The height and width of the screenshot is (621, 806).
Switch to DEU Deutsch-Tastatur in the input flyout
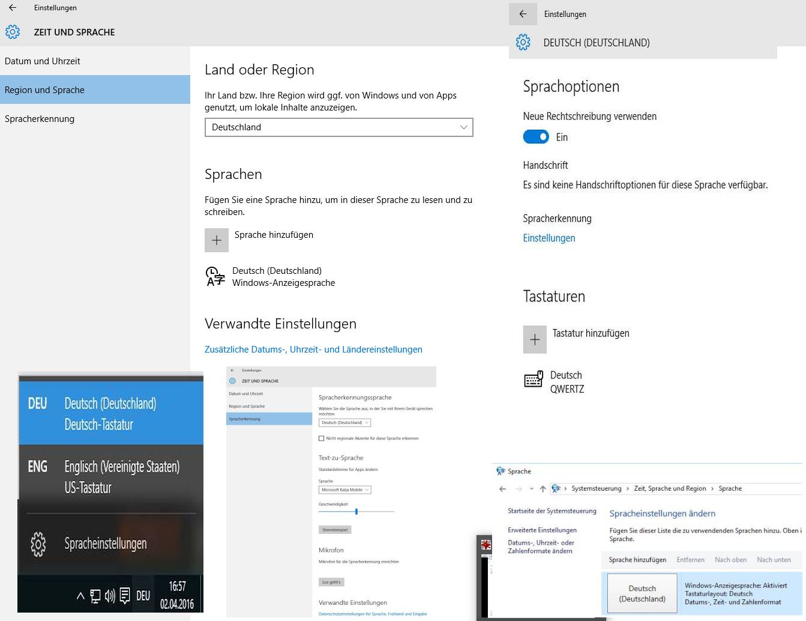(111, 414)
